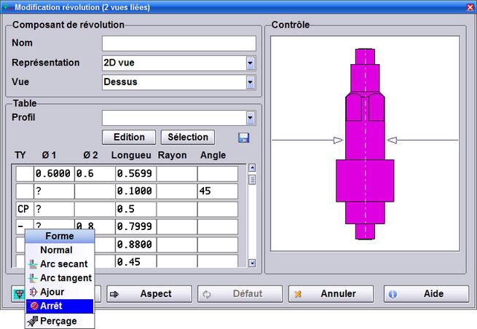This screenshot has height=329, width=477.
Task: Click the validation icon button at bottom left
Action: click(x=19, y=294)
